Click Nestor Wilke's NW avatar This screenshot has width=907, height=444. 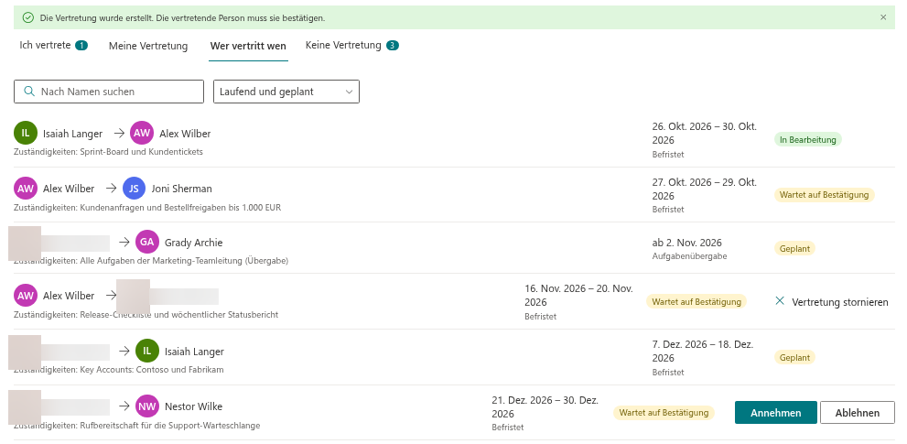(x=147, y=406)
